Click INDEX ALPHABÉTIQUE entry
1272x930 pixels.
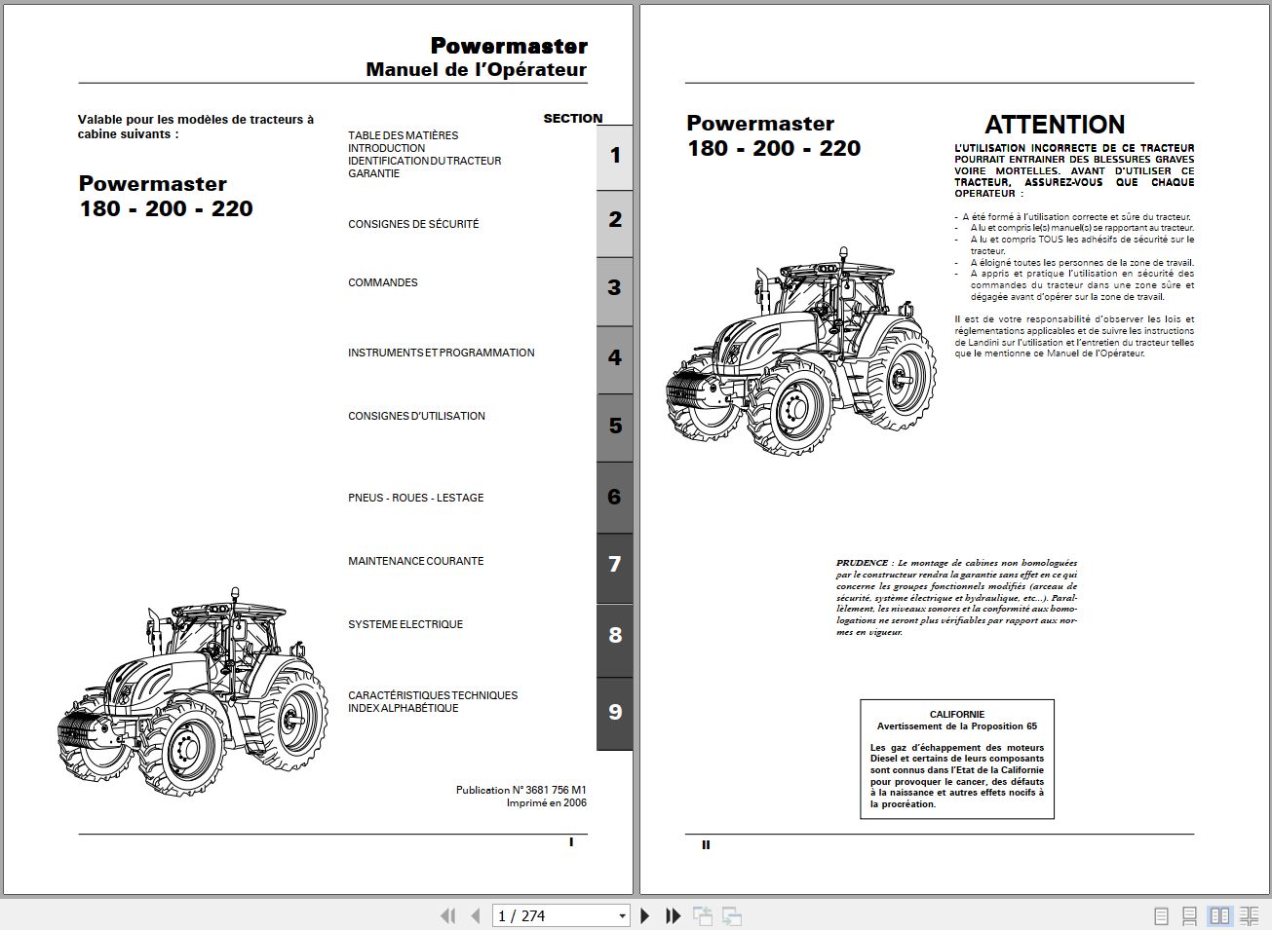[403, 708]
